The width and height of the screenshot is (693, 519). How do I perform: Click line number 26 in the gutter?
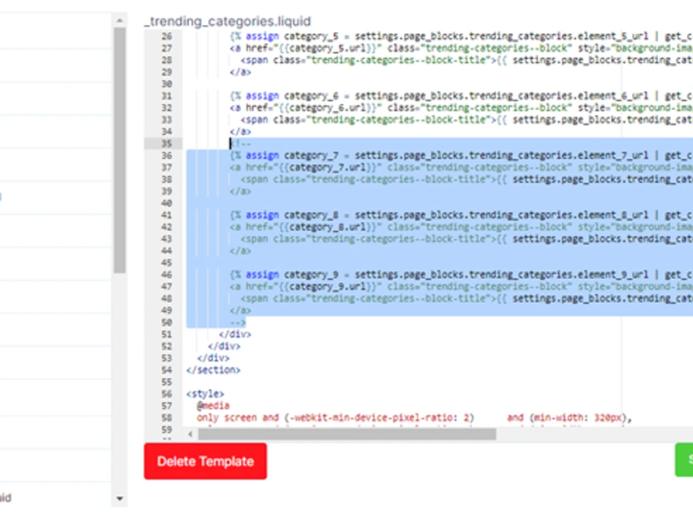click(x=166, y=36)
